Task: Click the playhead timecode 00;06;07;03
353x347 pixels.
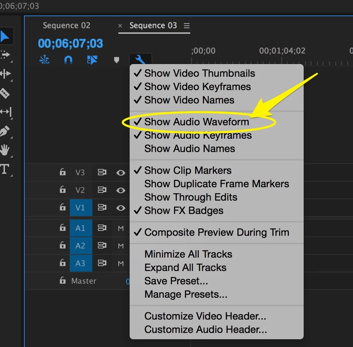Action: pos(70,43)
